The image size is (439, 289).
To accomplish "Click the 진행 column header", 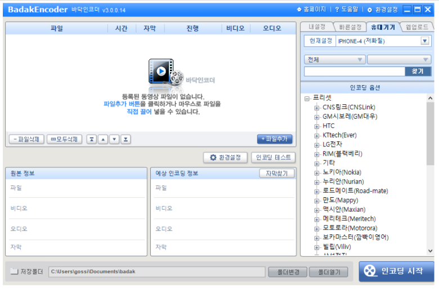I will click(x=192, y=28).
